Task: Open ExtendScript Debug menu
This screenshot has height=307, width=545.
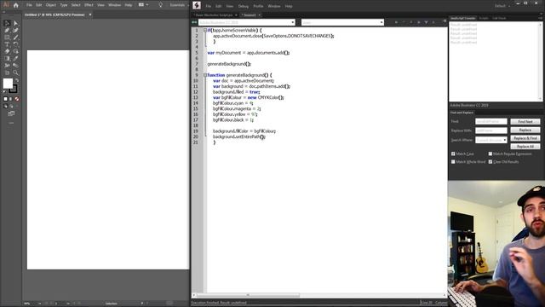Action: click(x=244, y=6)
